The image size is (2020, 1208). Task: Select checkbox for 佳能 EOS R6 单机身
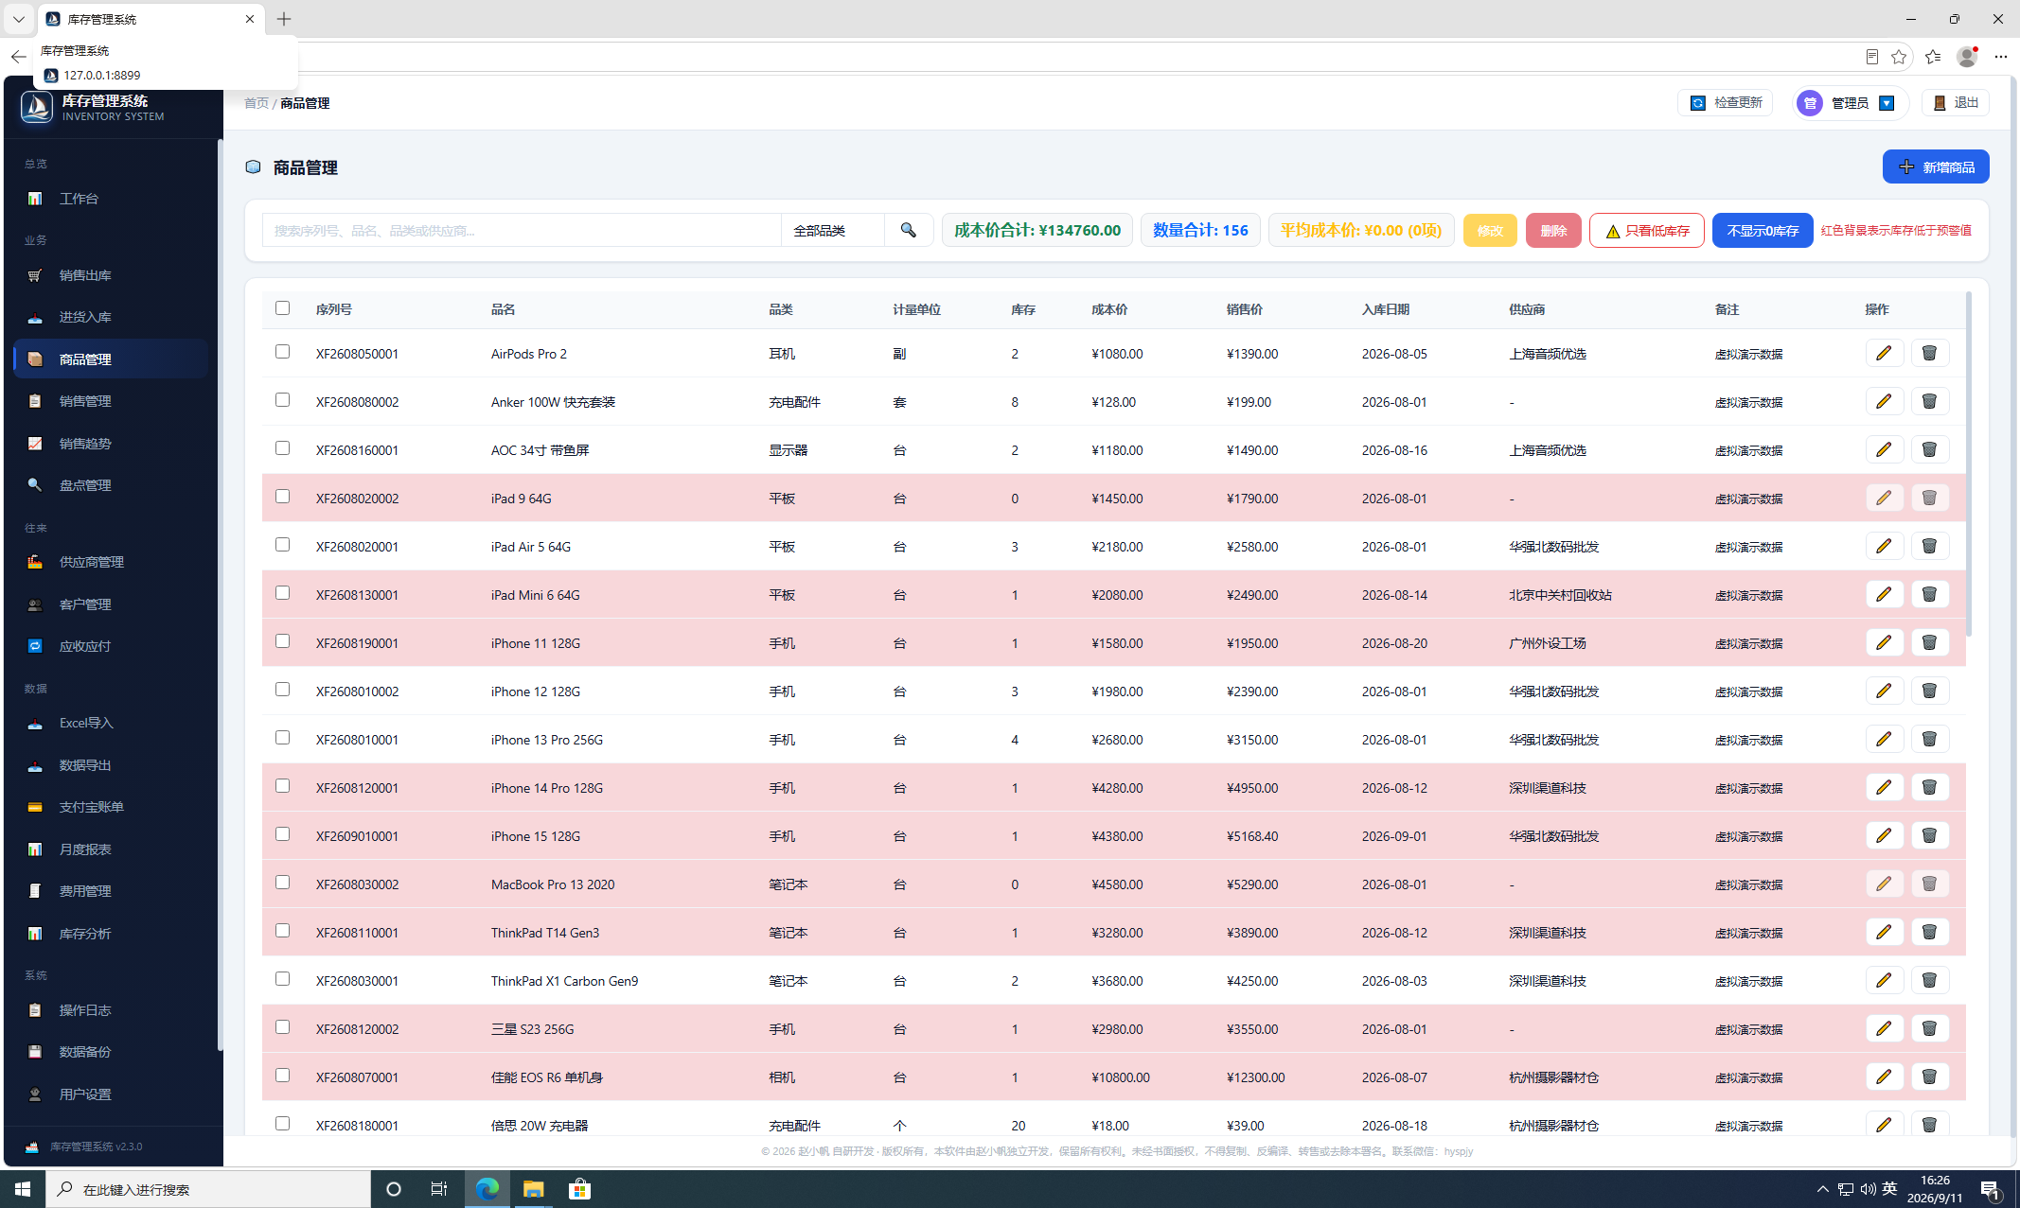[x=282, y=1075]
